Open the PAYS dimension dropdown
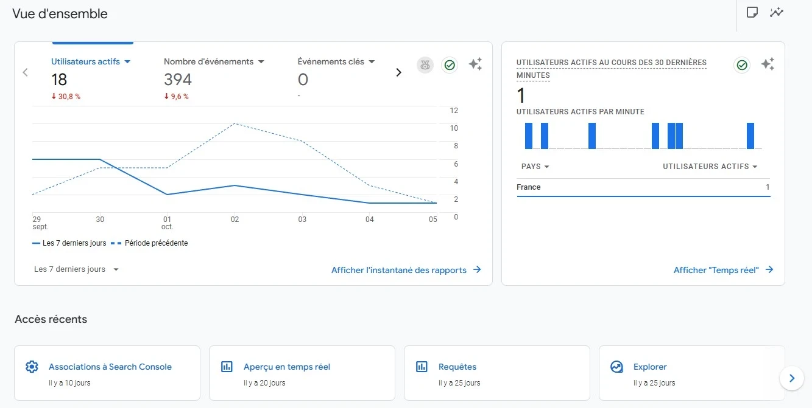 coord(534,166)
